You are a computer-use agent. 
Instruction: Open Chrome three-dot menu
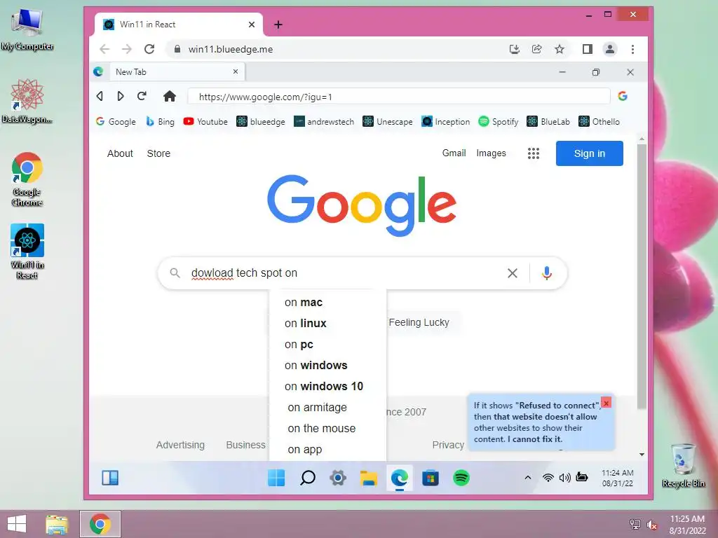click(x=632, y=49)
